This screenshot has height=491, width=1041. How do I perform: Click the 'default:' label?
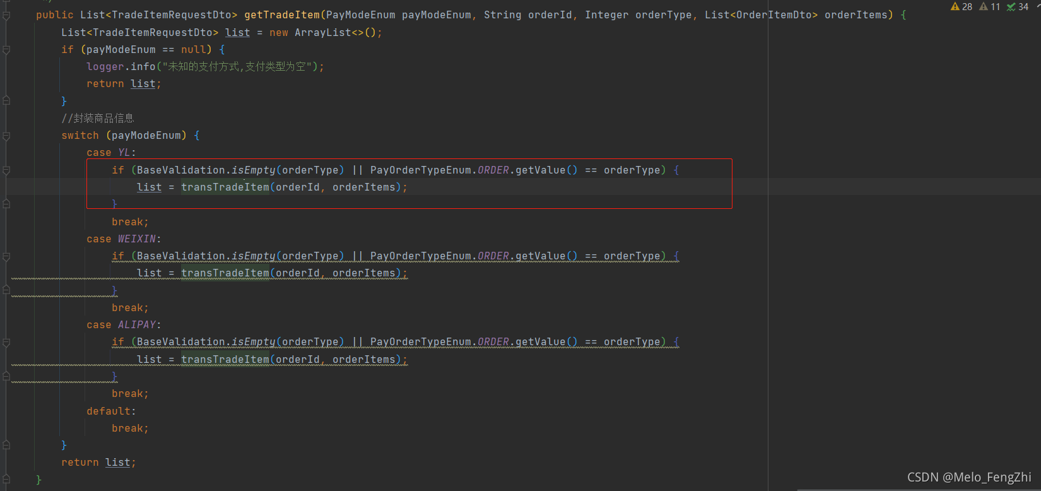111,411
